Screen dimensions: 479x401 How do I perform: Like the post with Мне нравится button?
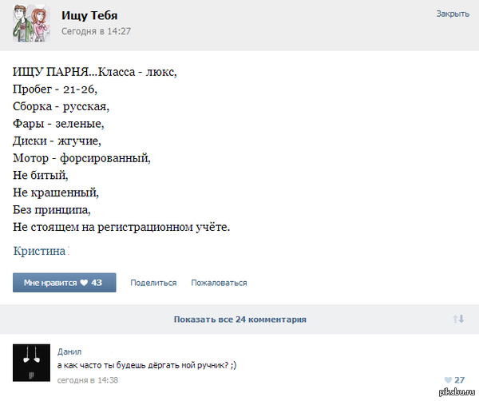click(64, 283)
